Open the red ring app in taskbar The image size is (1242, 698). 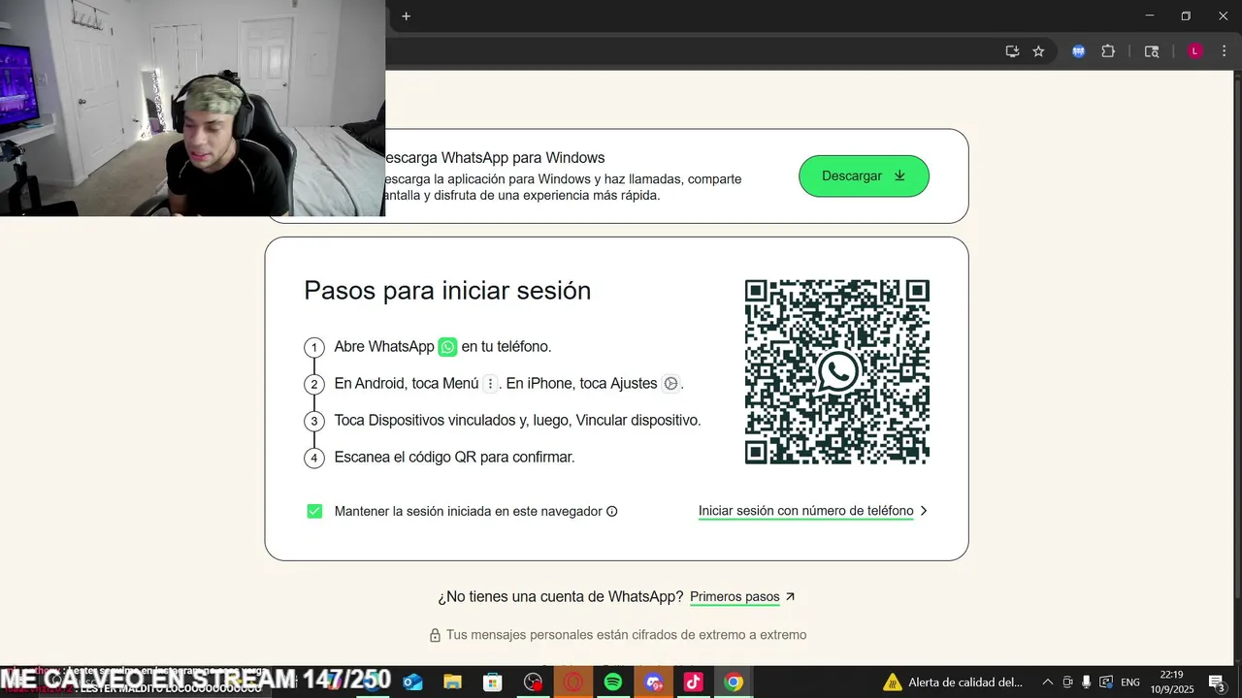[572, 682]
